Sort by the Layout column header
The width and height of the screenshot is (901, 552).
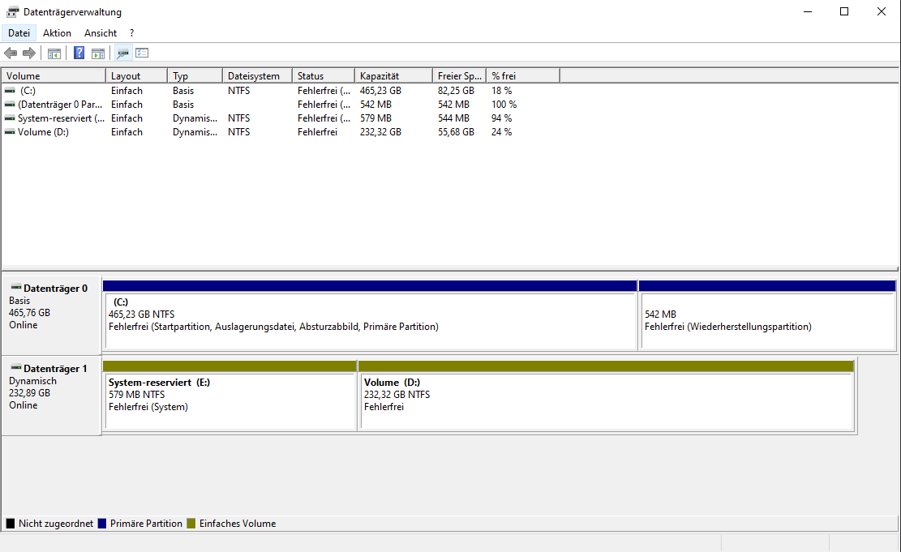click(137, 76)
